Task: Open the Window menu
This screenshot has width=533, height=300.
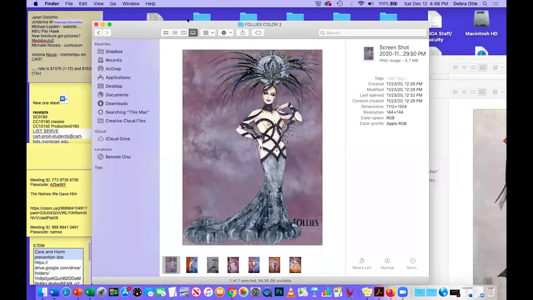Action: pyautogui.click(x=131, y=4)
